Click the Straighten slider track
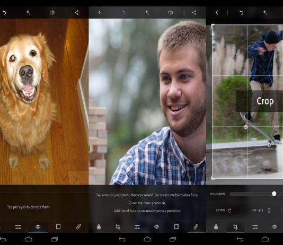Screen dimensions: 283x245 click(x=257, y=194)
